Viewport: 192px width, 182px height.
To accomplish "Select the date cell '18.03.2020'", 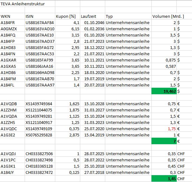I will 92,72.
